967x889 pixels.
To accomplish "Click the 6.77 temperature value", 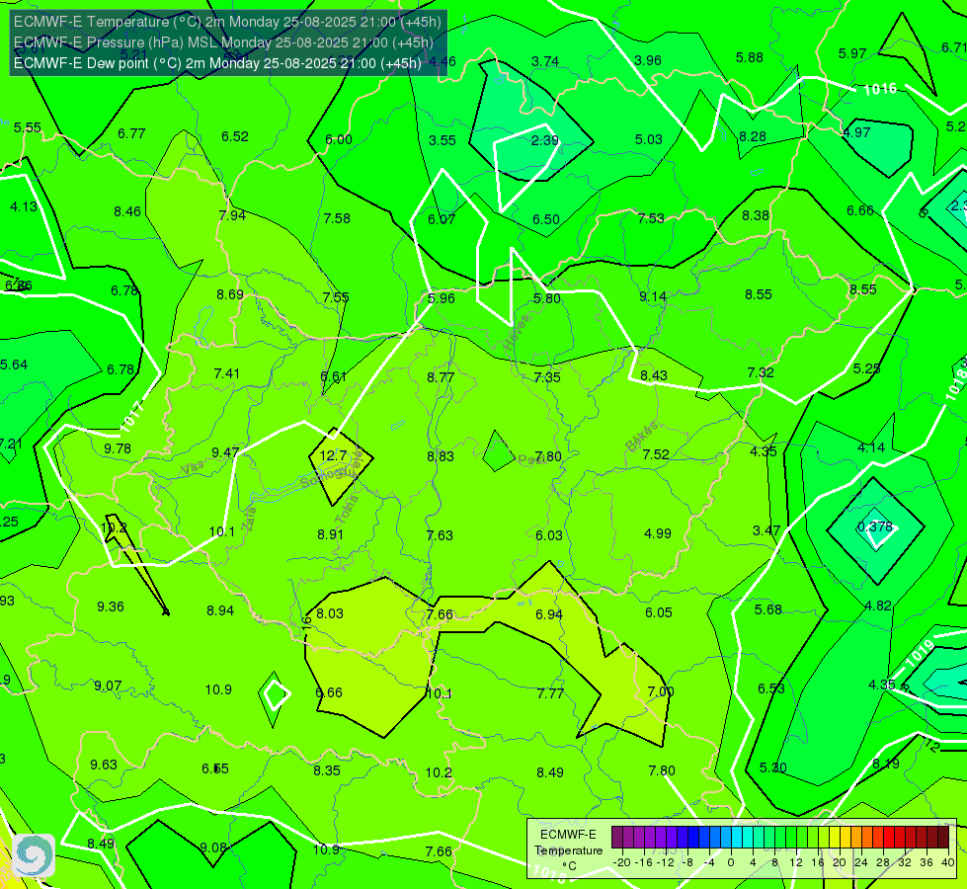I will pyautogui.click(x=131, y=134).
